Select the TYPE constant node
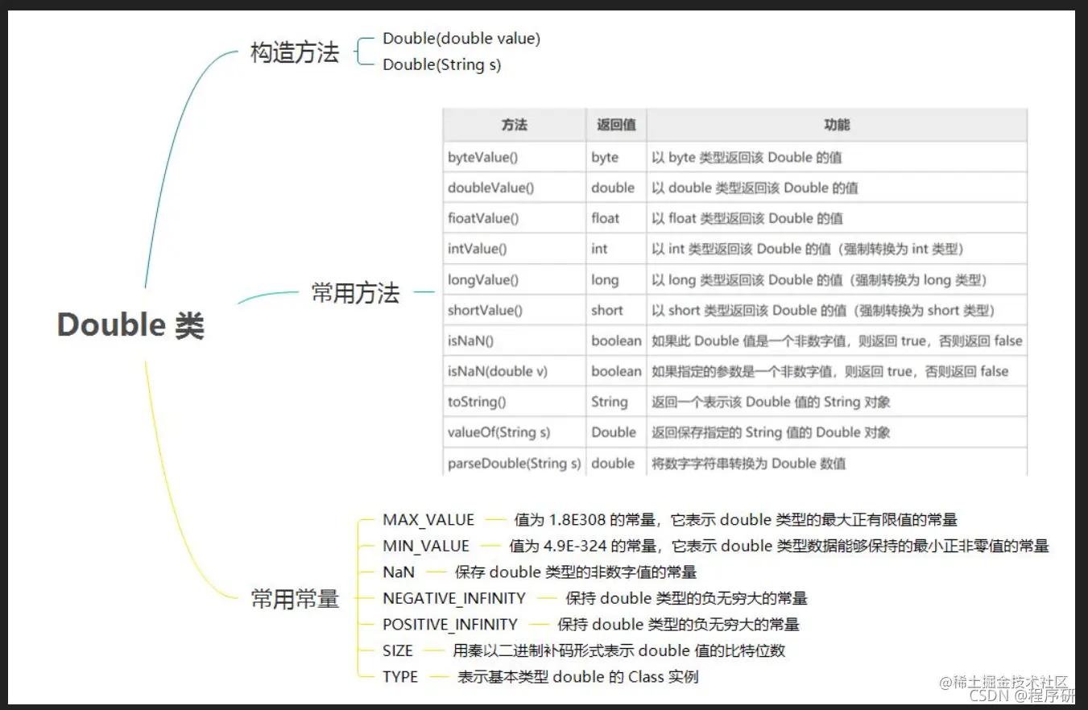 pyautogui.click(x=400, y=676)
